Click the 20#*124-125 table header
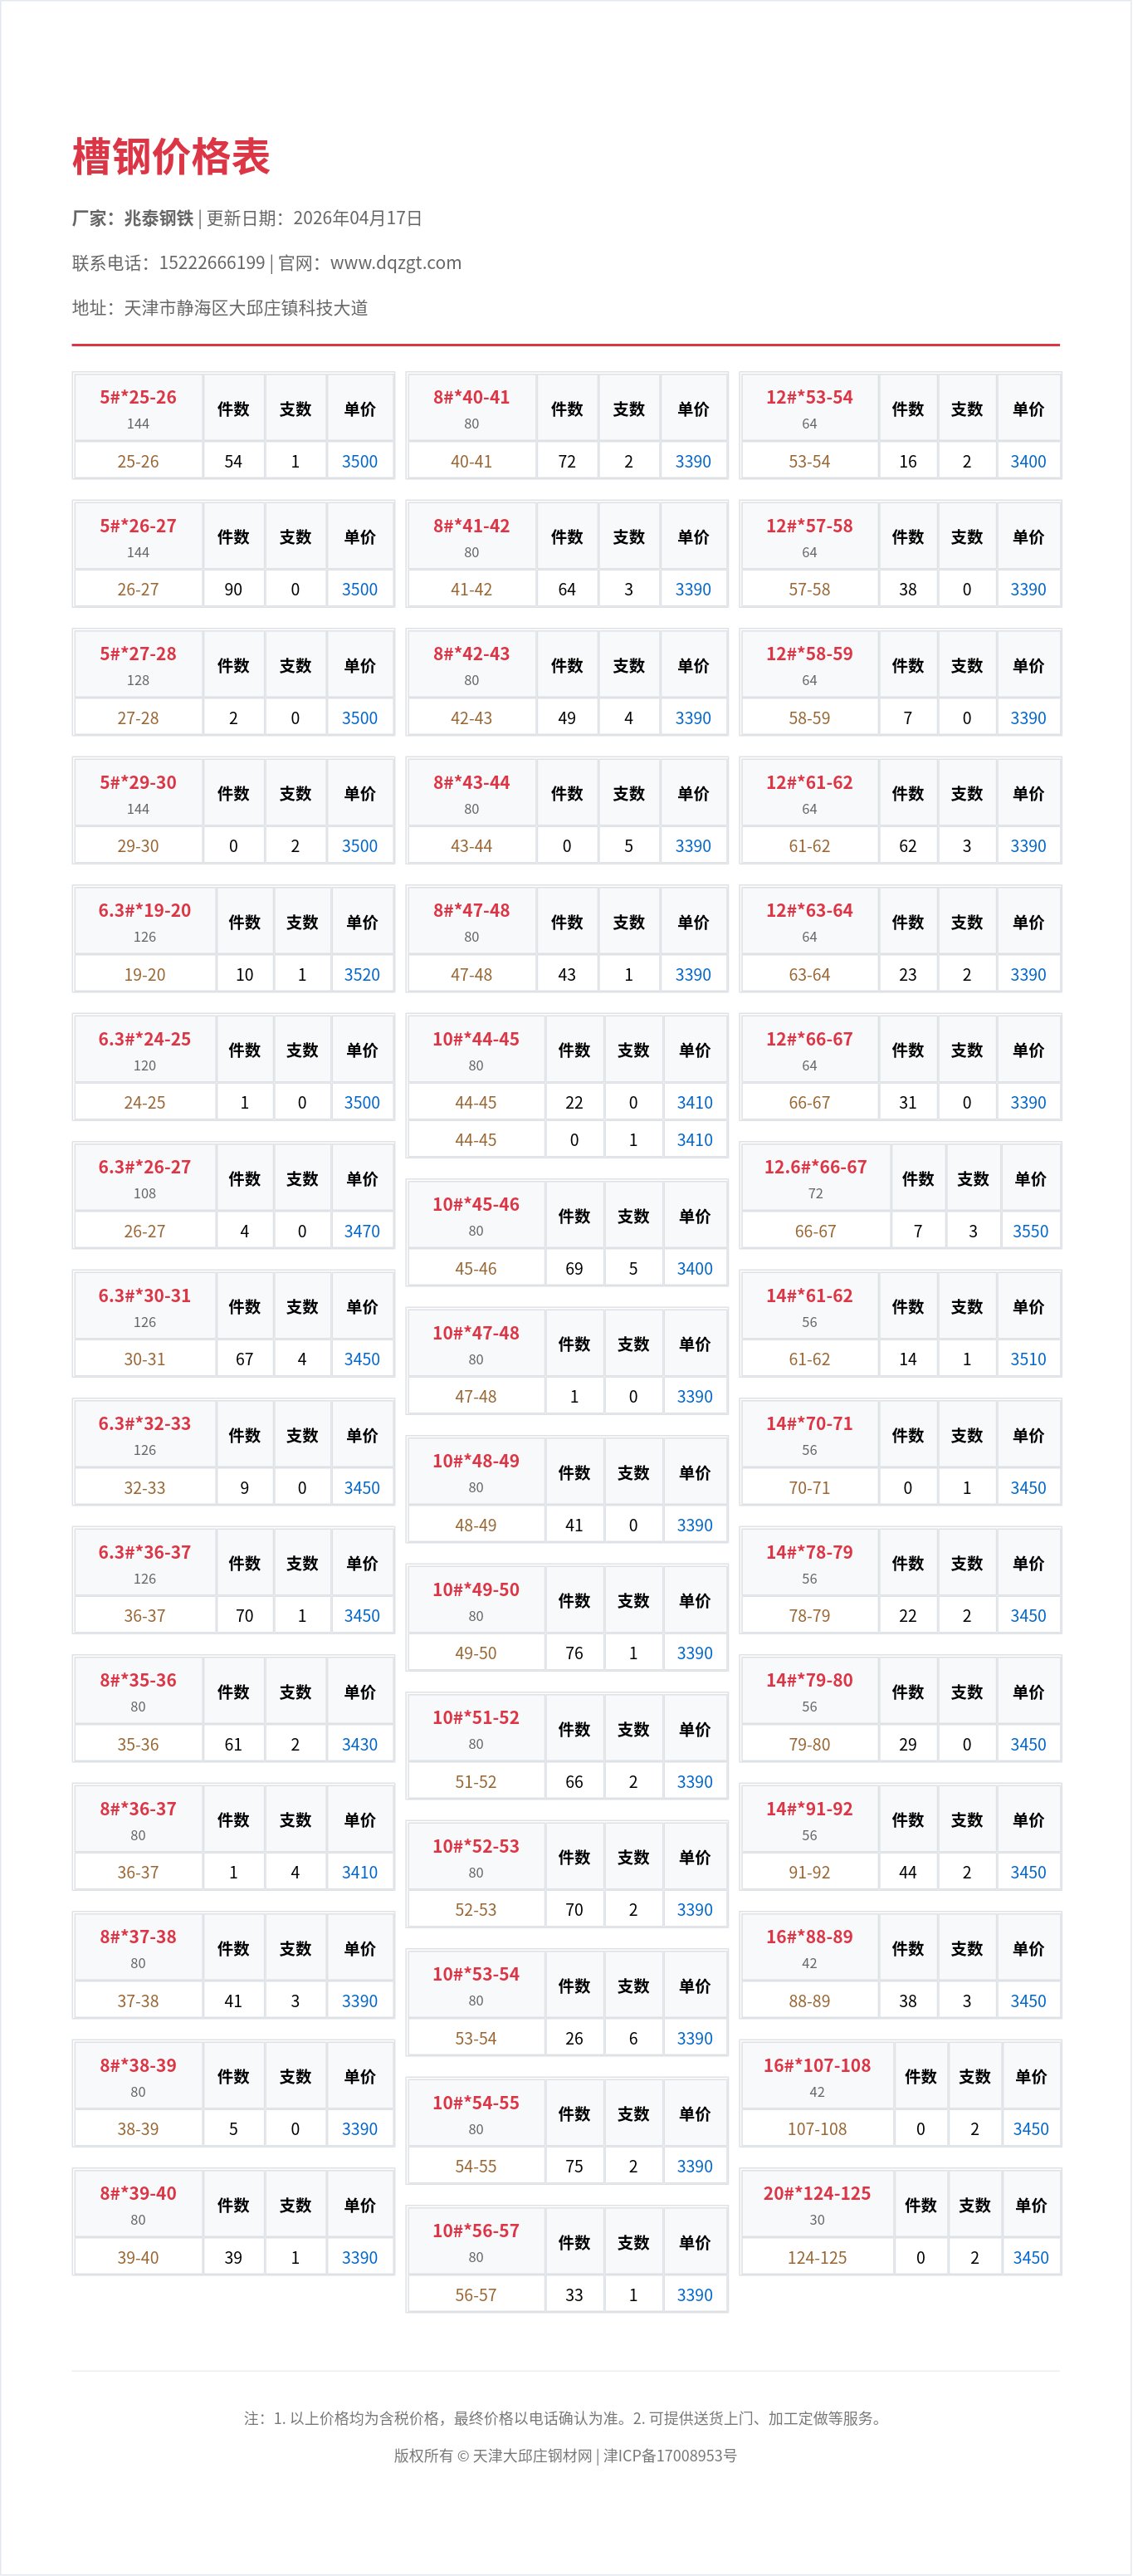 point(818,2193)
